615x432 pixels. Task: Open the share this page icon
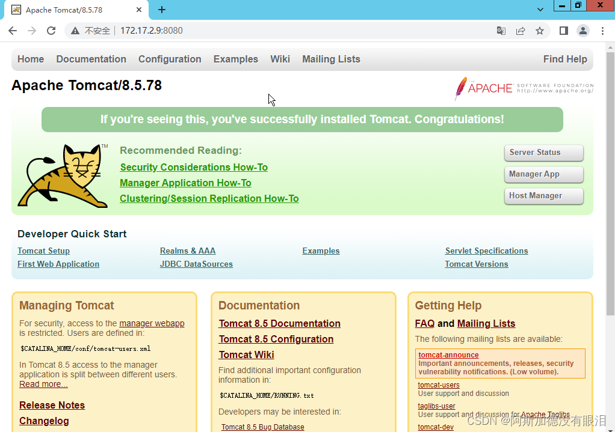pyautogui.click(x=520, y=30)
